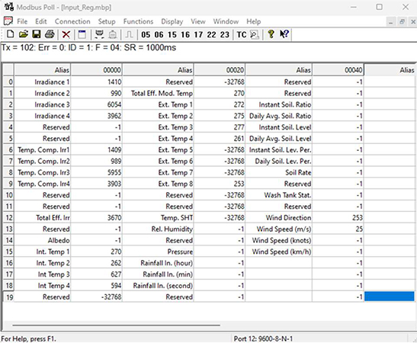Open the Setup menu

tap(107, 21)
